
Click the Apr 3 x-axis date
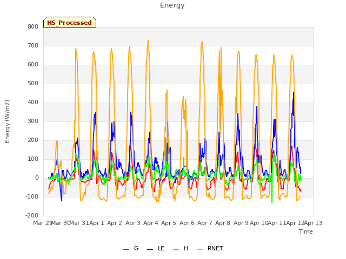133,223
